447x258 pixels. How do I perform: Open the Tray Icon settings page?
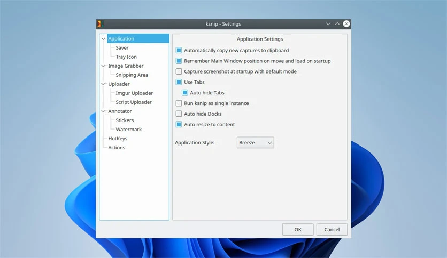[126, 57]
